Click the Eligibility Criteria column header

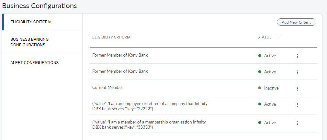pyautogui.click(x=111, y=37)
